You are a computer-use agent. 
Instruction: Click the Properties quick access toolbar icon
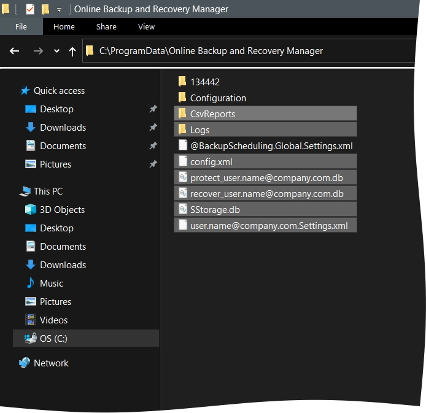pyautogui.click(x=30, y=9)
